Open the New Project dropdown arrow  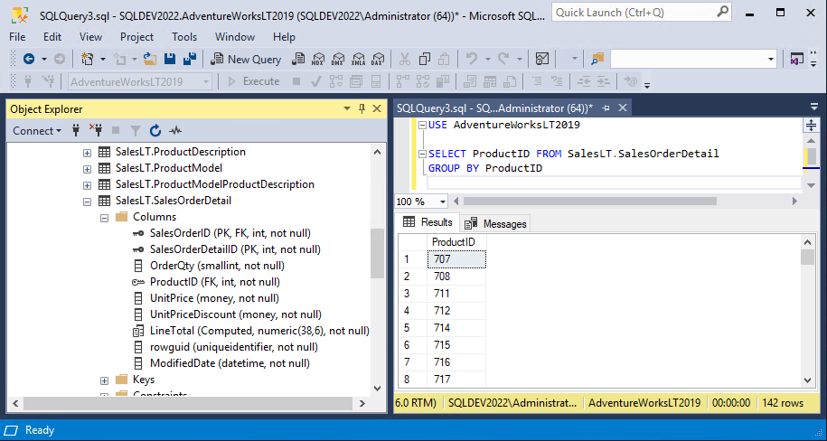coord(103,59)
